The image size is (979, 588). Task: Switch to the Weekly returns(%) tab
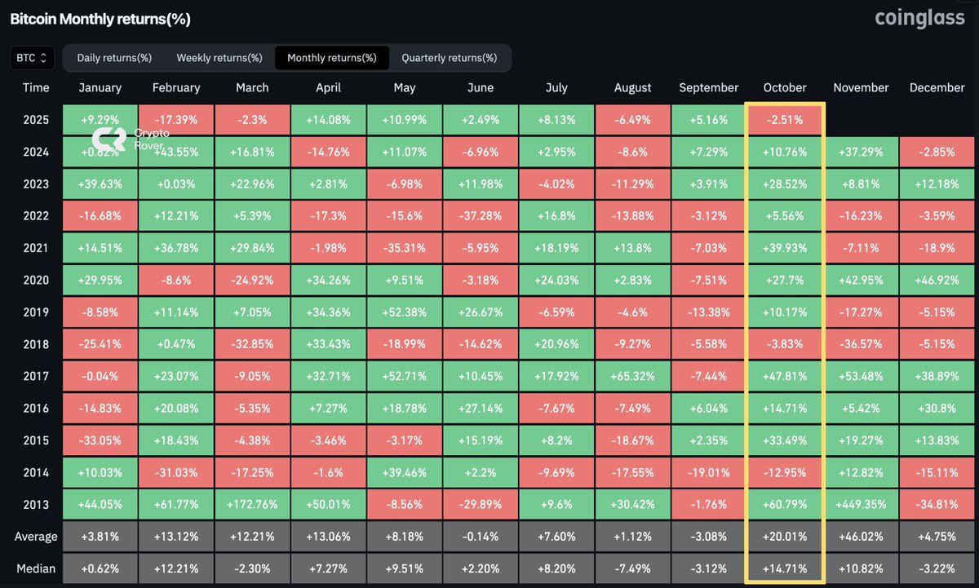pyautogui.click(x=219, y=57)
